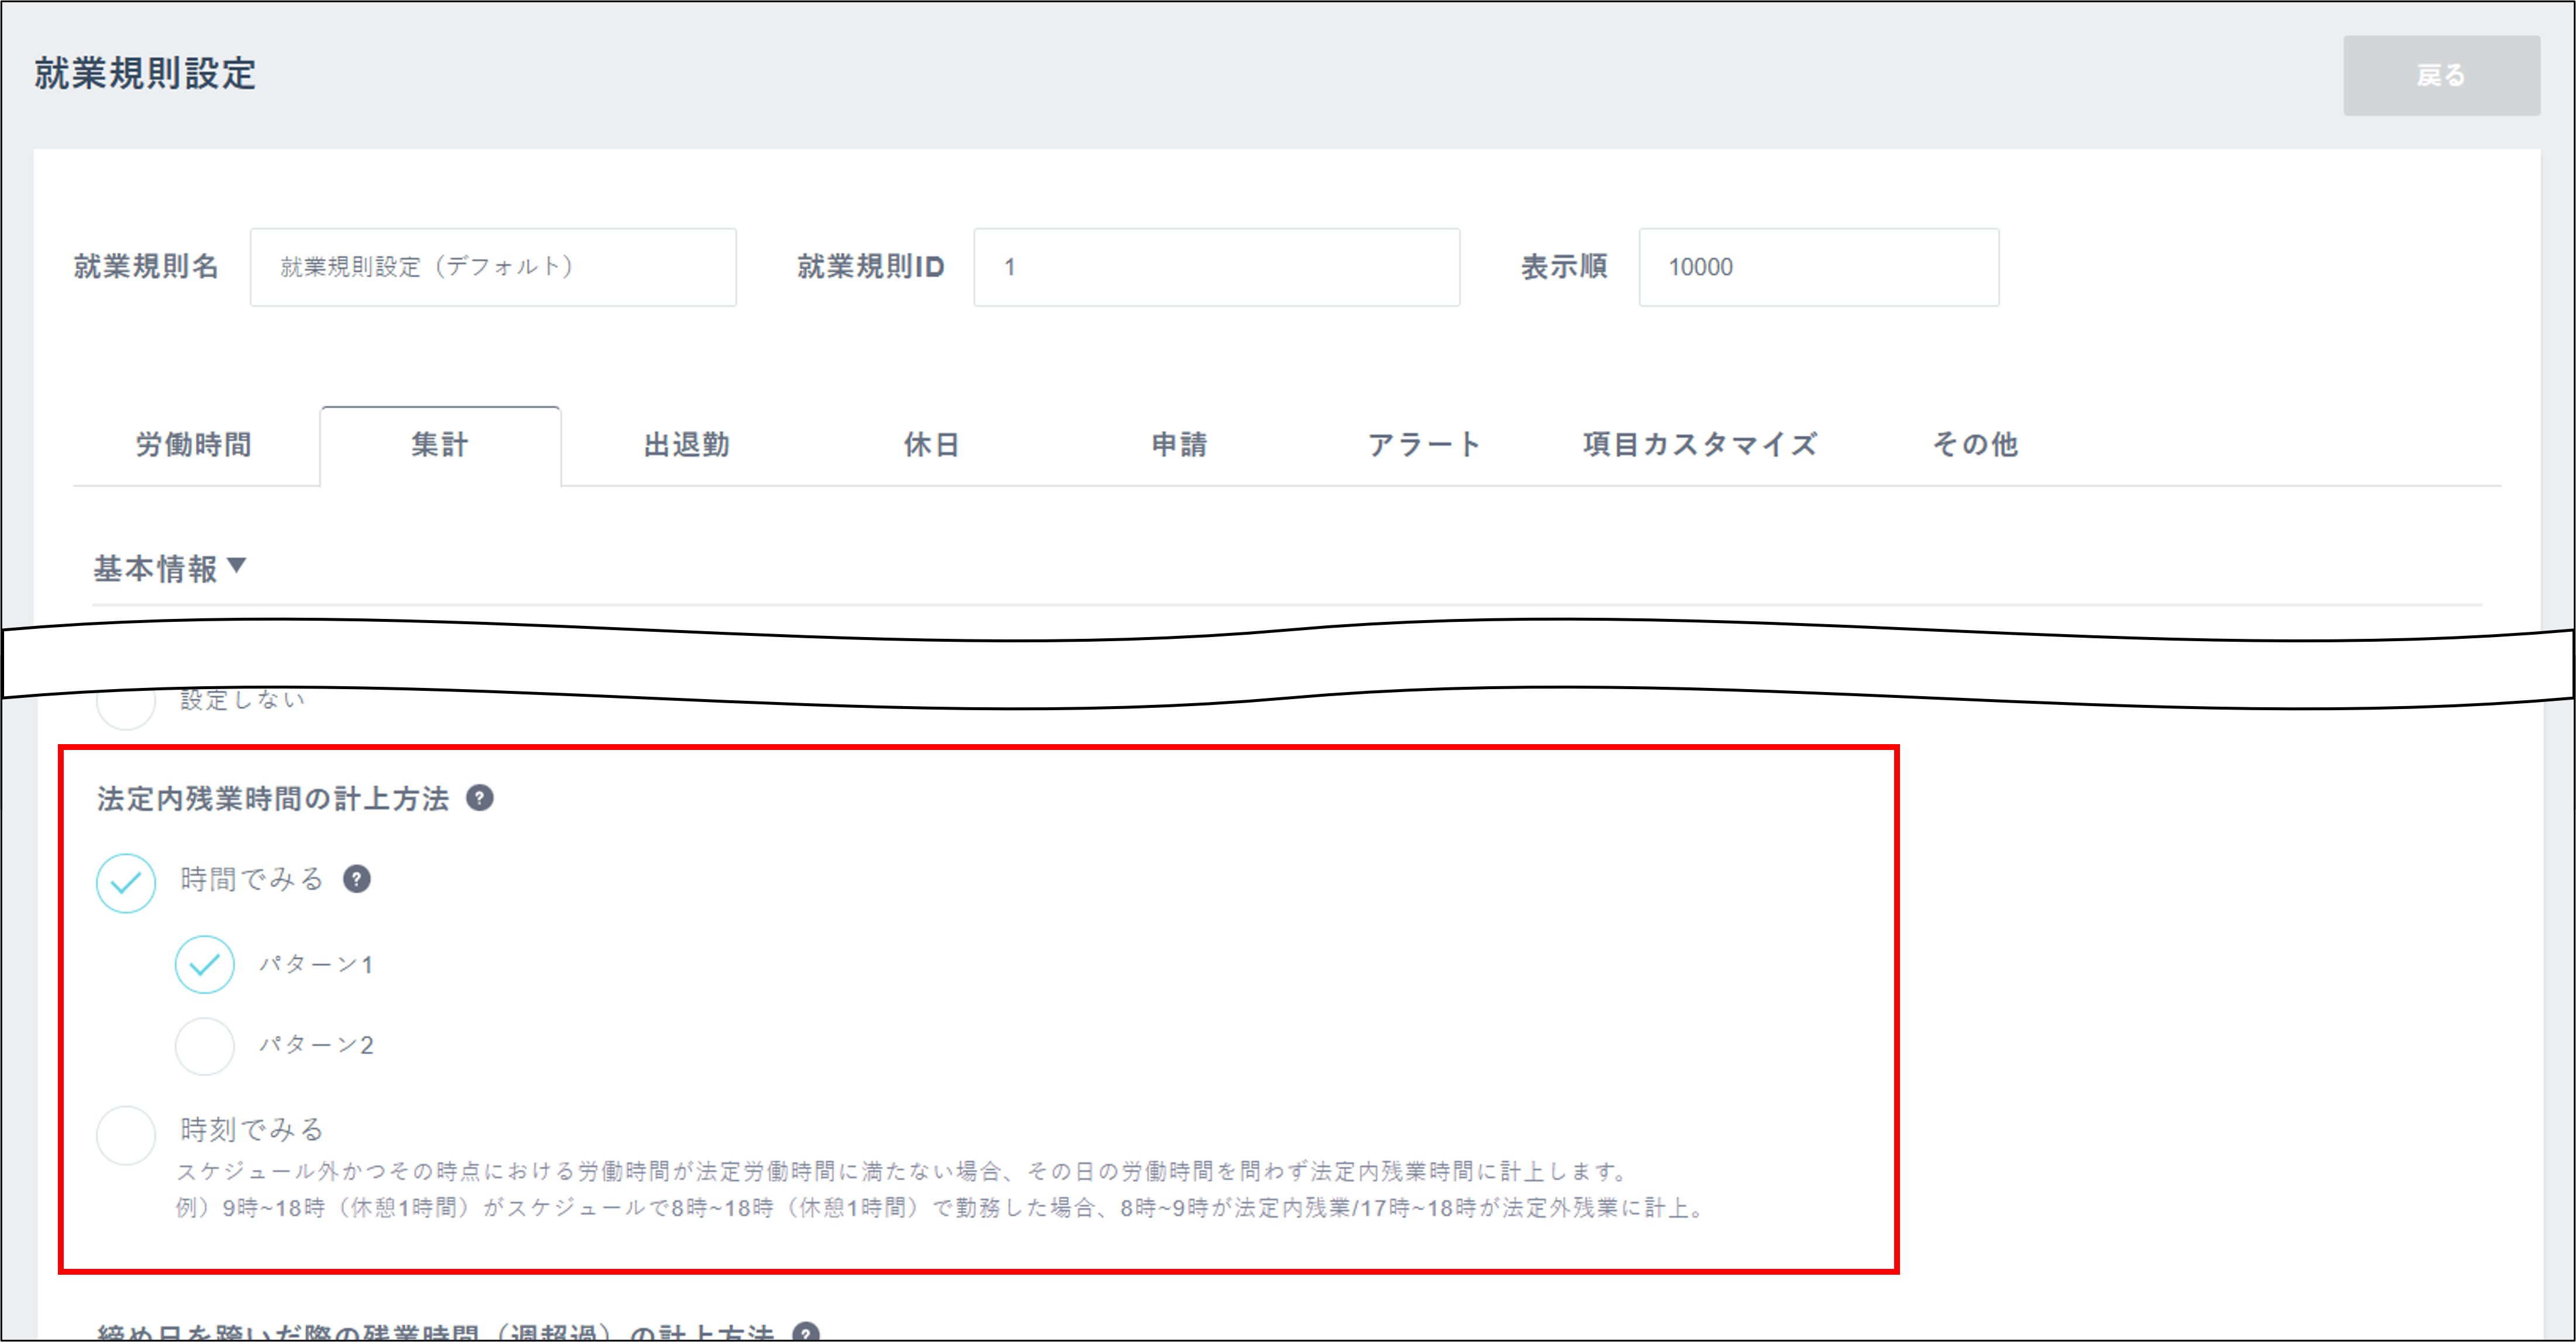This screenshot has height=1342, width=2576.
Task: Choose the 時間でみる counting method
Action: point(125,882)
